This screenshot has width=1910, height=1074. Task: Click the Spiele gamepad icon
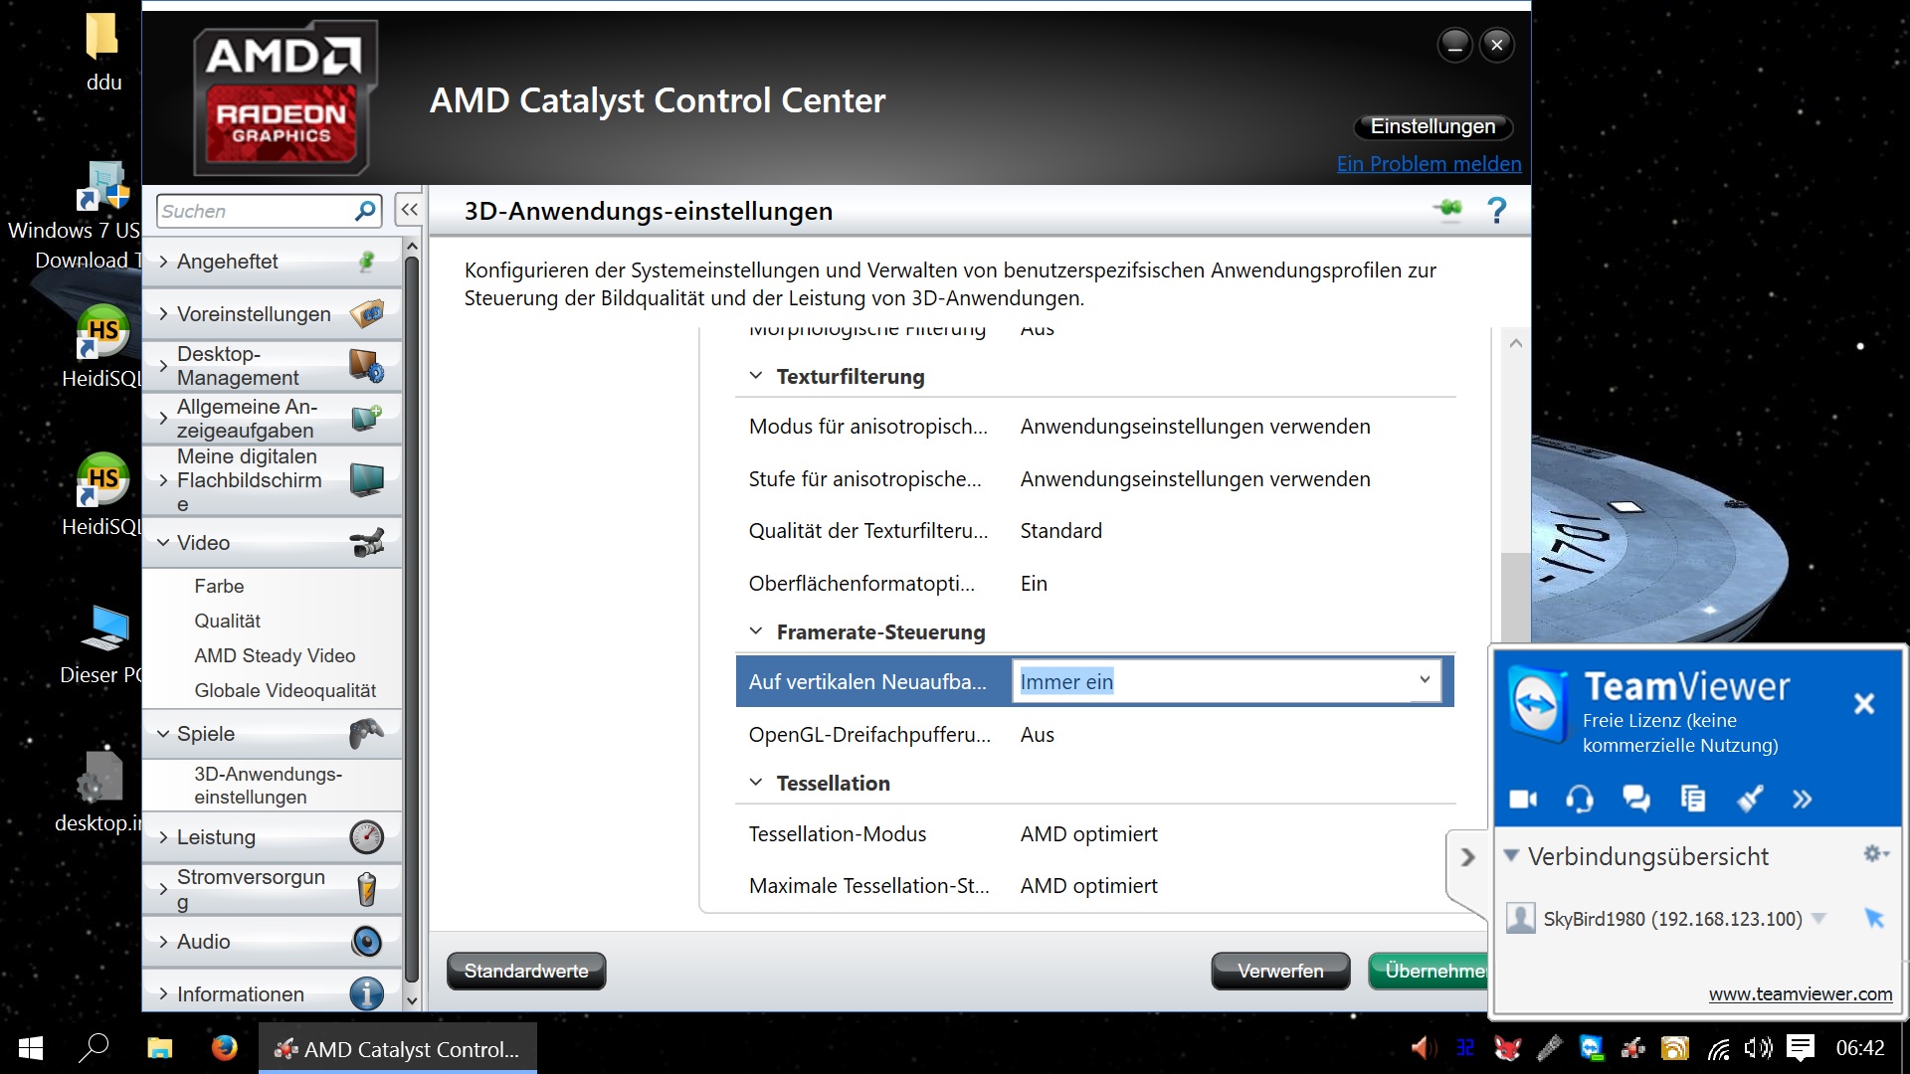coord(367,734)
